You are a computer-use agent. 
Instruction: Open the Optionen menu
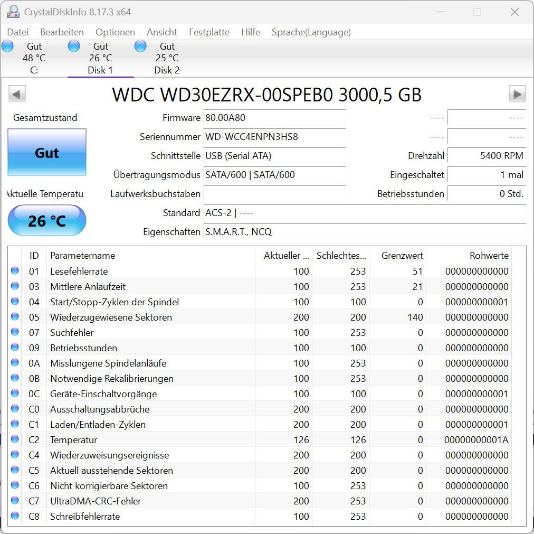(x=115, y=32)
